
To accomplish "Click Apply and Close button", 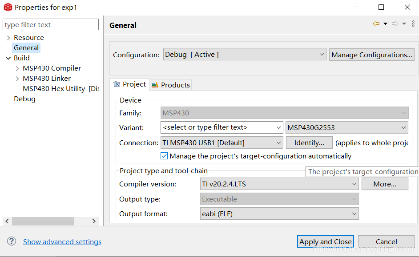I will click(326, 241).
